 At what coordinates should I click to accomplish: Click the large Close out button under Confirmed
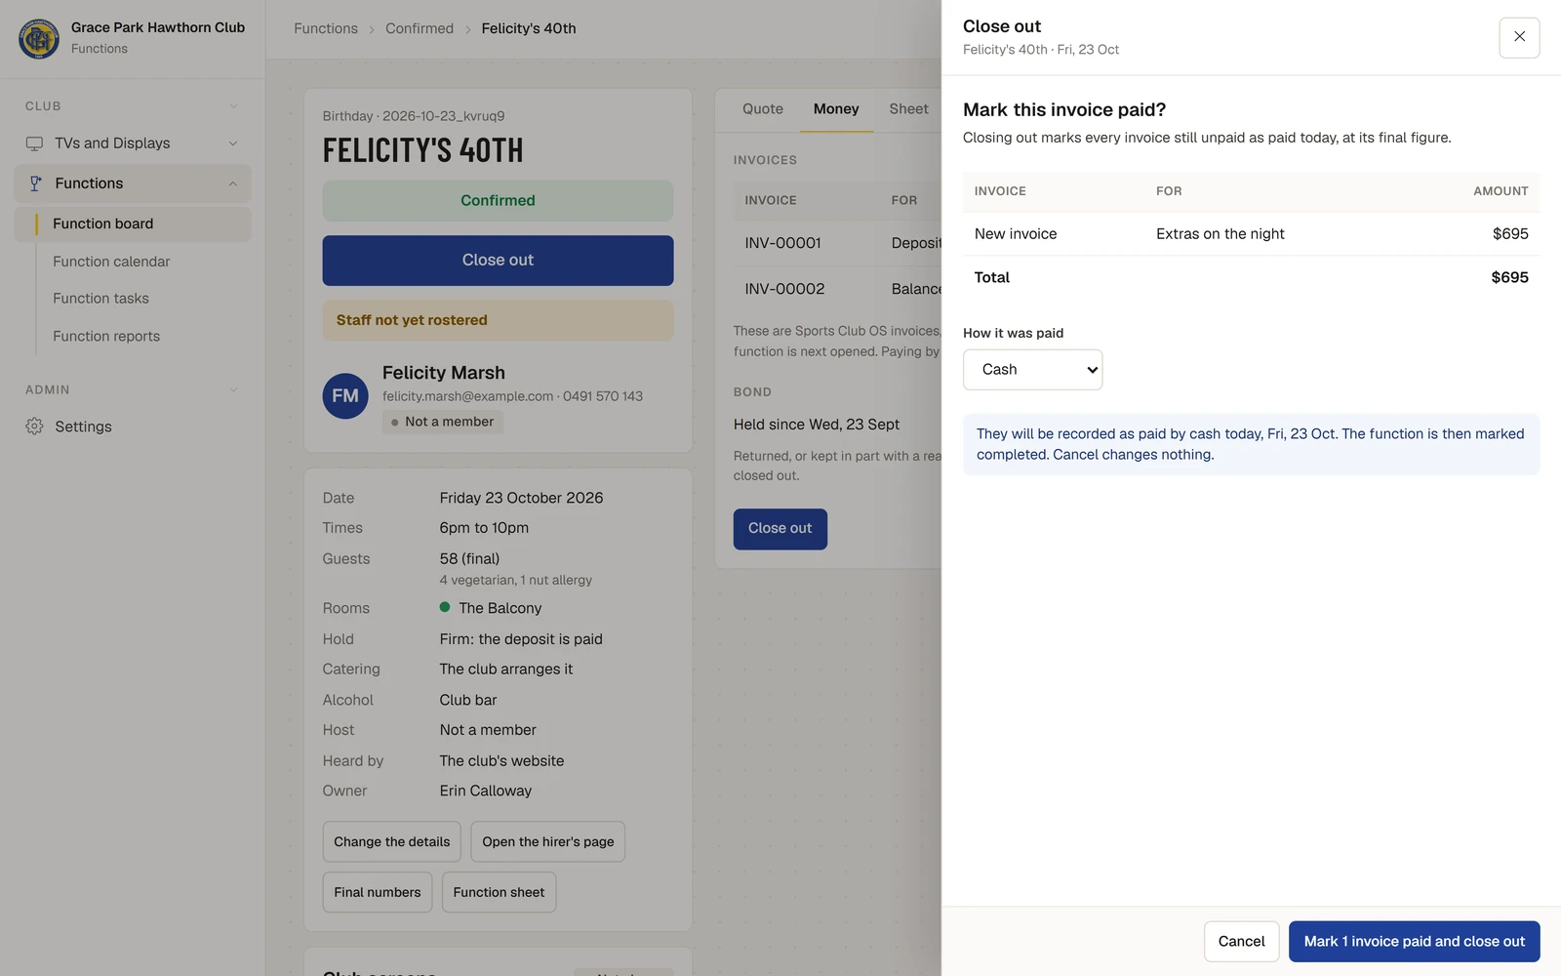point(498,261)
